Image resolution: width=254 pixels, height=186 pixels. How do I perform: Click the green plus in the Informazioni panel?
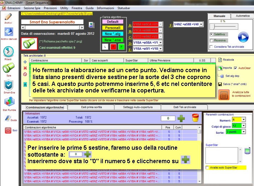click(181, 118)
